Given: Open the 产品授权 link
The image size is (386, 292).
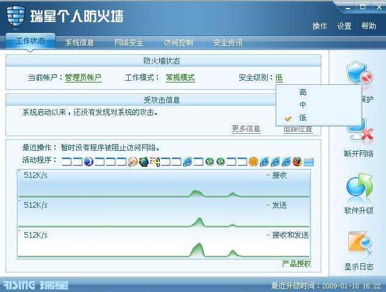Looking at the screenshot, I should (296, 264).
